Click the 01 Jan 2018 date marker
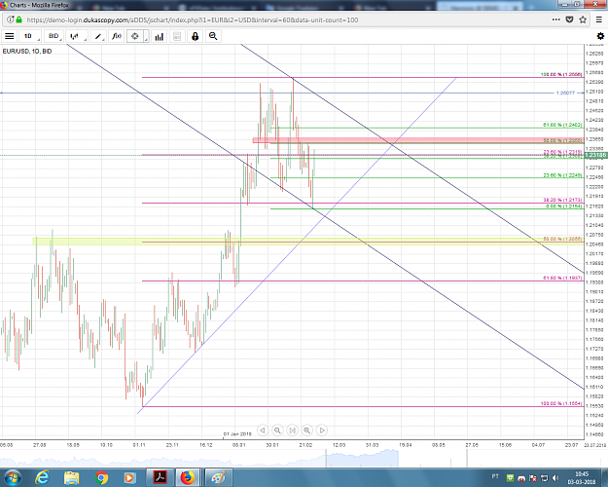Viewport: 608px width, 487px height. 237,433
